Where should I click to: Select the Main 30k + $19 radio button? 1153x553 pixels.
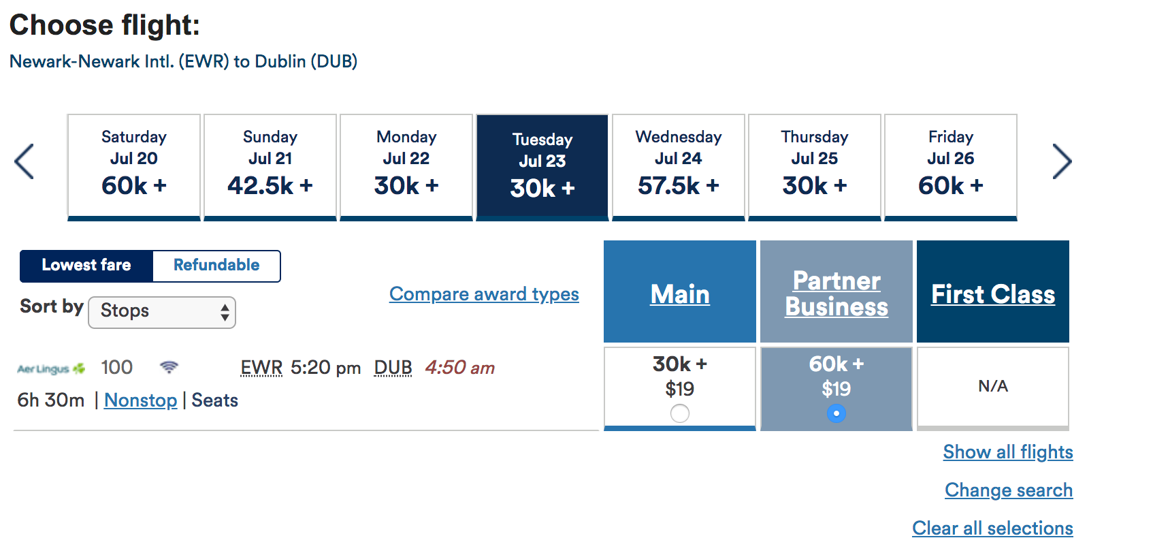point(679,413)
